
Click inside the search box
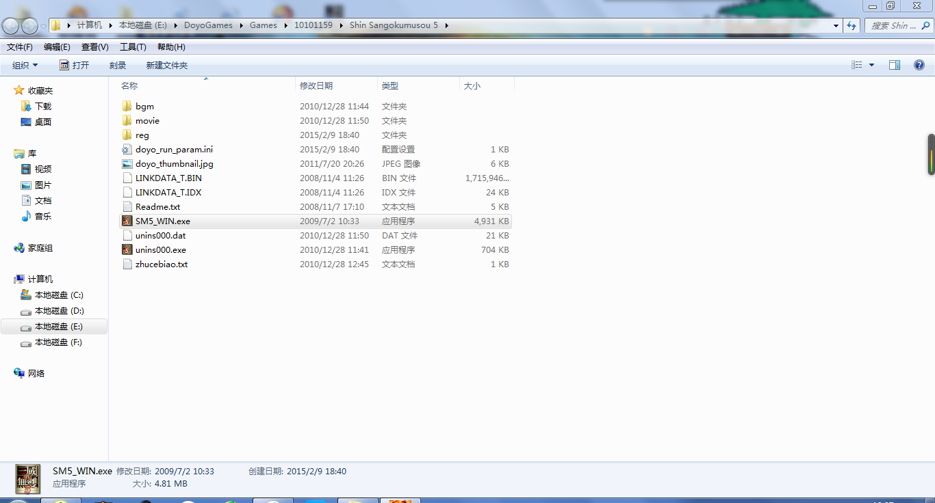pyautogui.click(x=897, y=25)
